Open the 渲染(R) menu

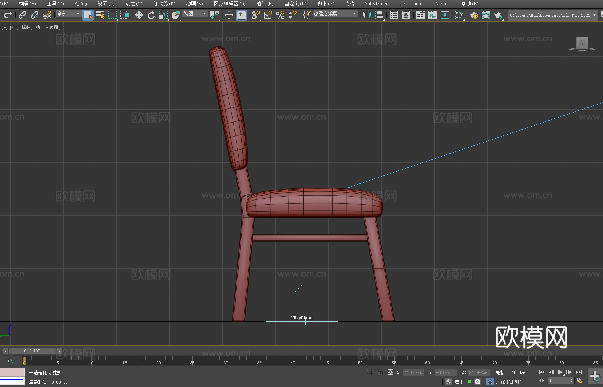[265, 3]
